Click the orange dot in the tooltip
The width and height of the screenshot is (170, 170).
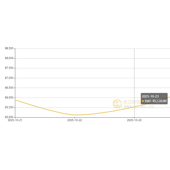[x=143, y=101]
